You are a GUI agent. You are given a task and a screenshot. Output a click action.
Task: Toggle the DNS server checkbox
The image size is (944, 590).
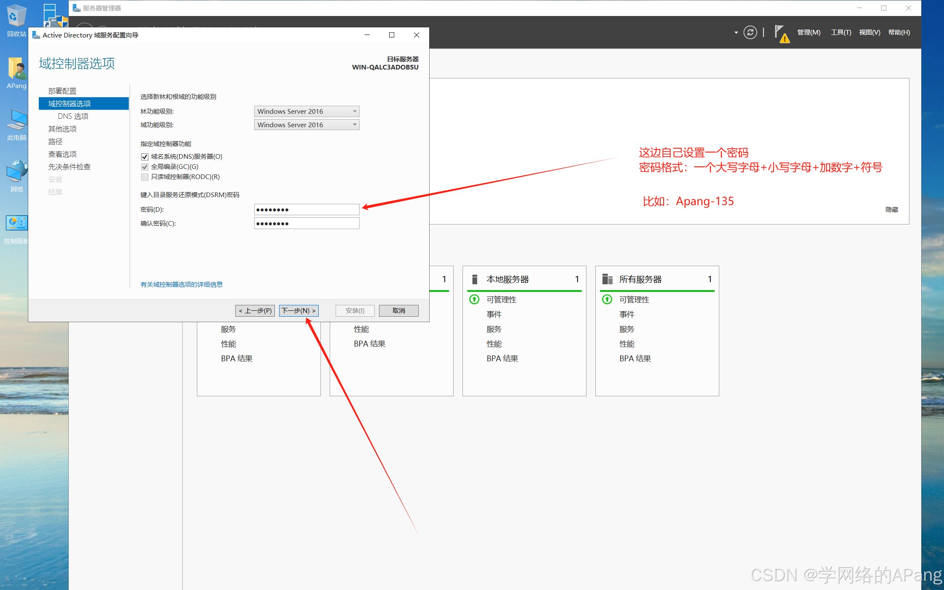145,157
